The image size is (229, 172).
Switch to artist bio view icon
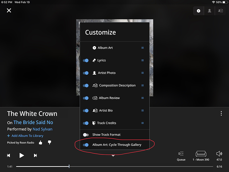pyautogui.click(x=220, y=11)
